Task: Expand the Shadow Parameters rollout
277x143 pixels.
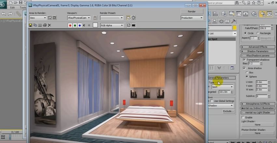Action: [258, 51]
